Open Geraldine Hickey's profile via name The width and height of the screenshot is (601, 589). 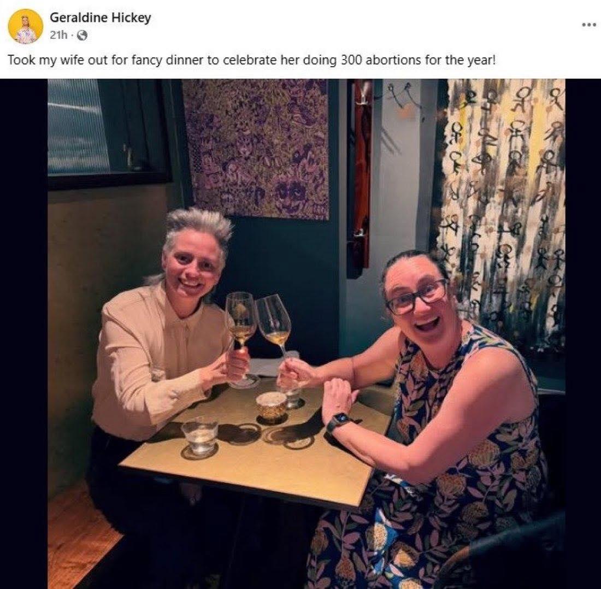tap(101, 17)
